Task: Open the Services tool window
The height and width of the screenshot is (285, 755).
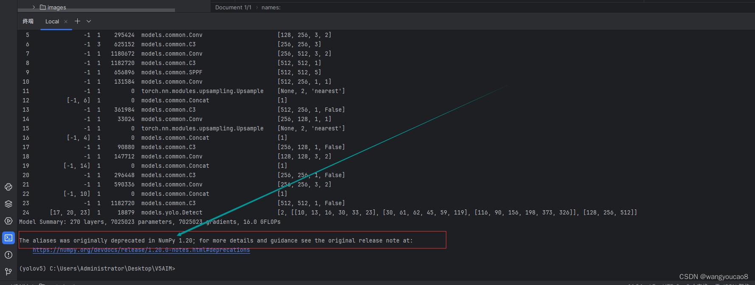Action: tap(8, 221)
